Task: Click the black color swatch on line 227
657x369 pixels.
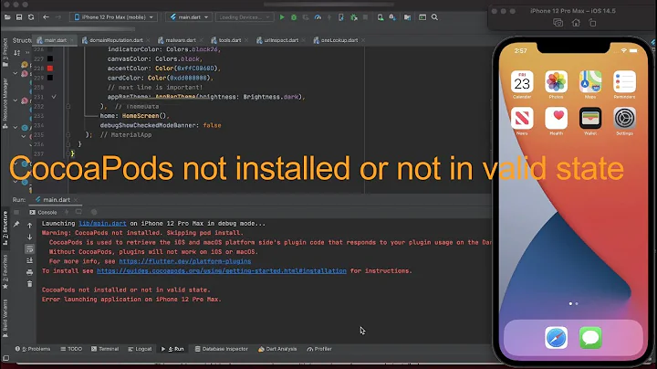Action: (x=50, y=59)
